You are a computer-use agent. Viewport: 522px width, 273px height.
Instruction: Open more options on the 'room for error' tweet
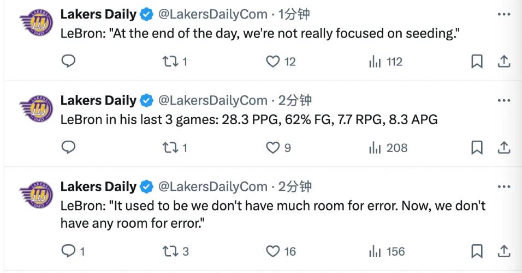click(504, 187)
